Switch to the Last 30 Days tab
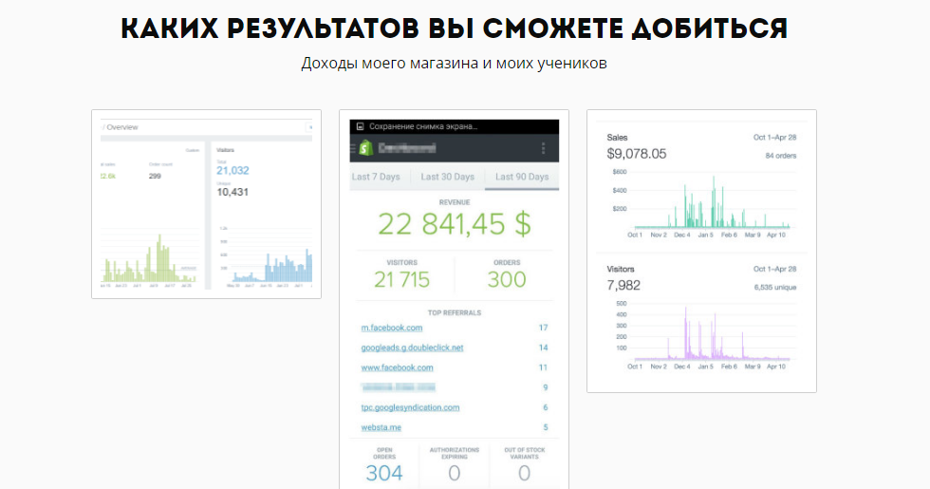The image size is (930, 489). 448,177
